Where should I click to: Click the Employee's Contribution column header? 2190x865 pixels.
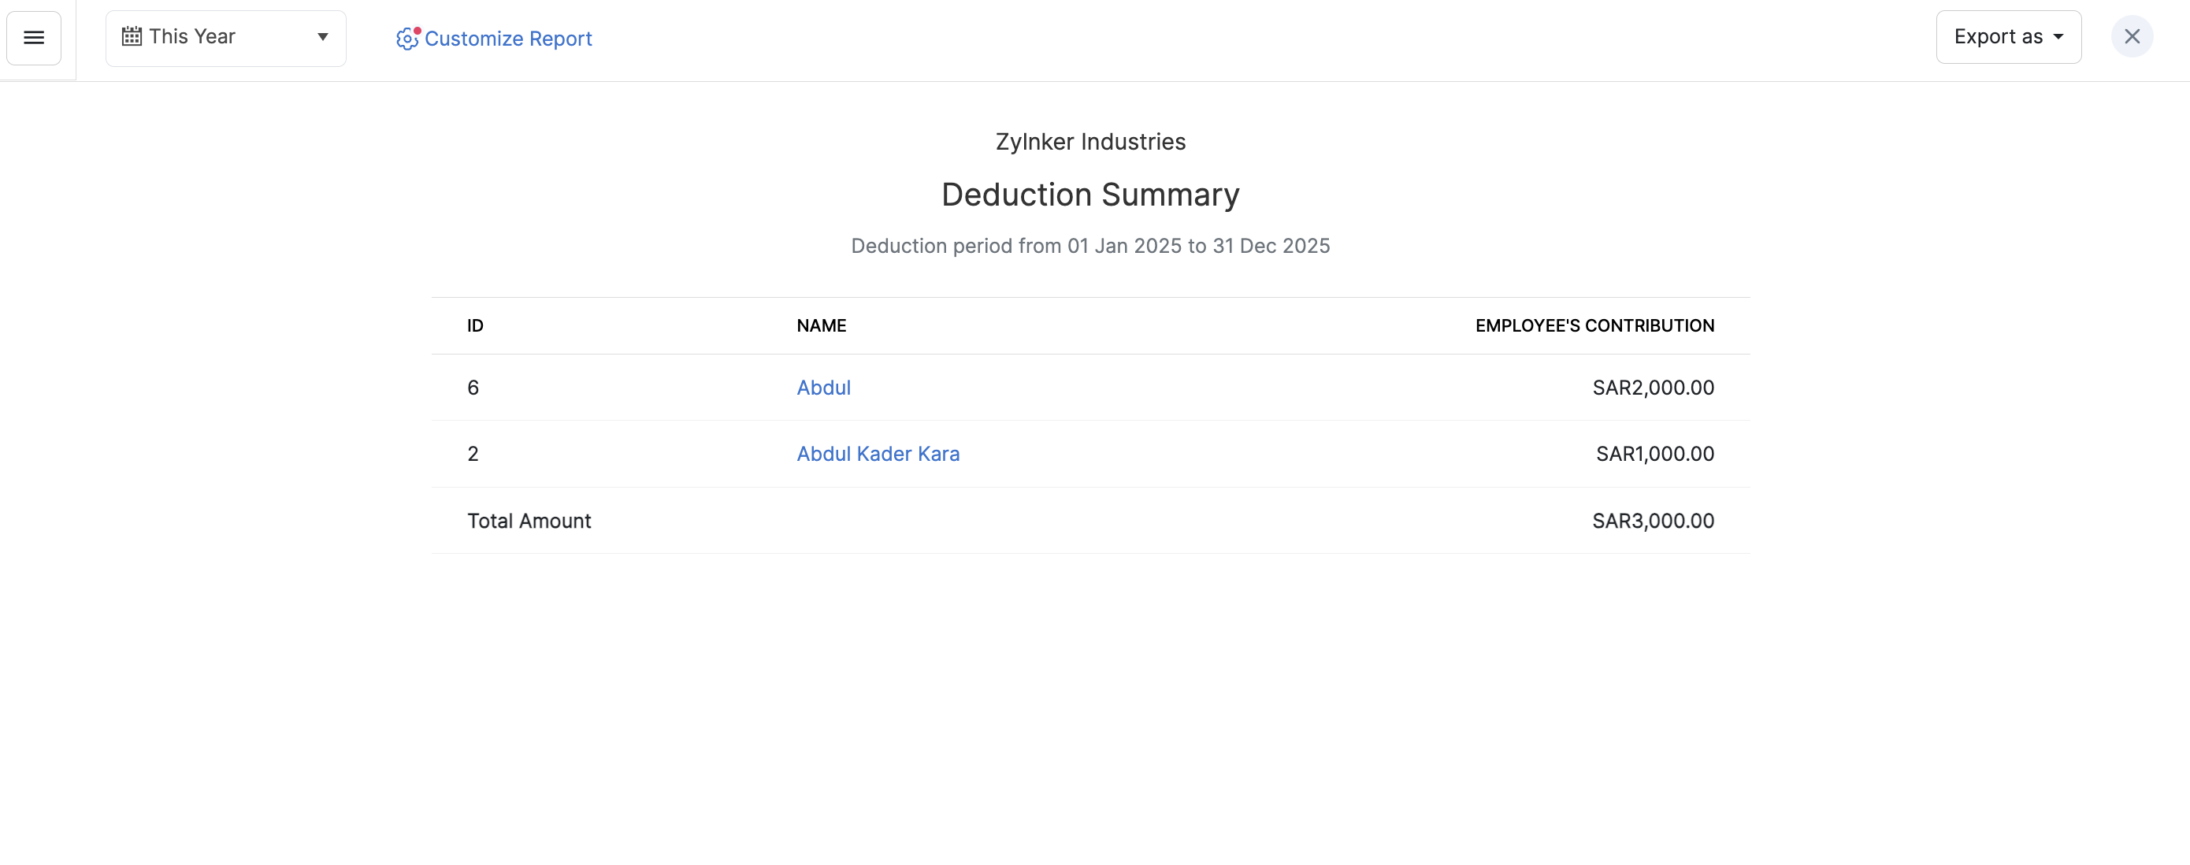click(1594, 326)
